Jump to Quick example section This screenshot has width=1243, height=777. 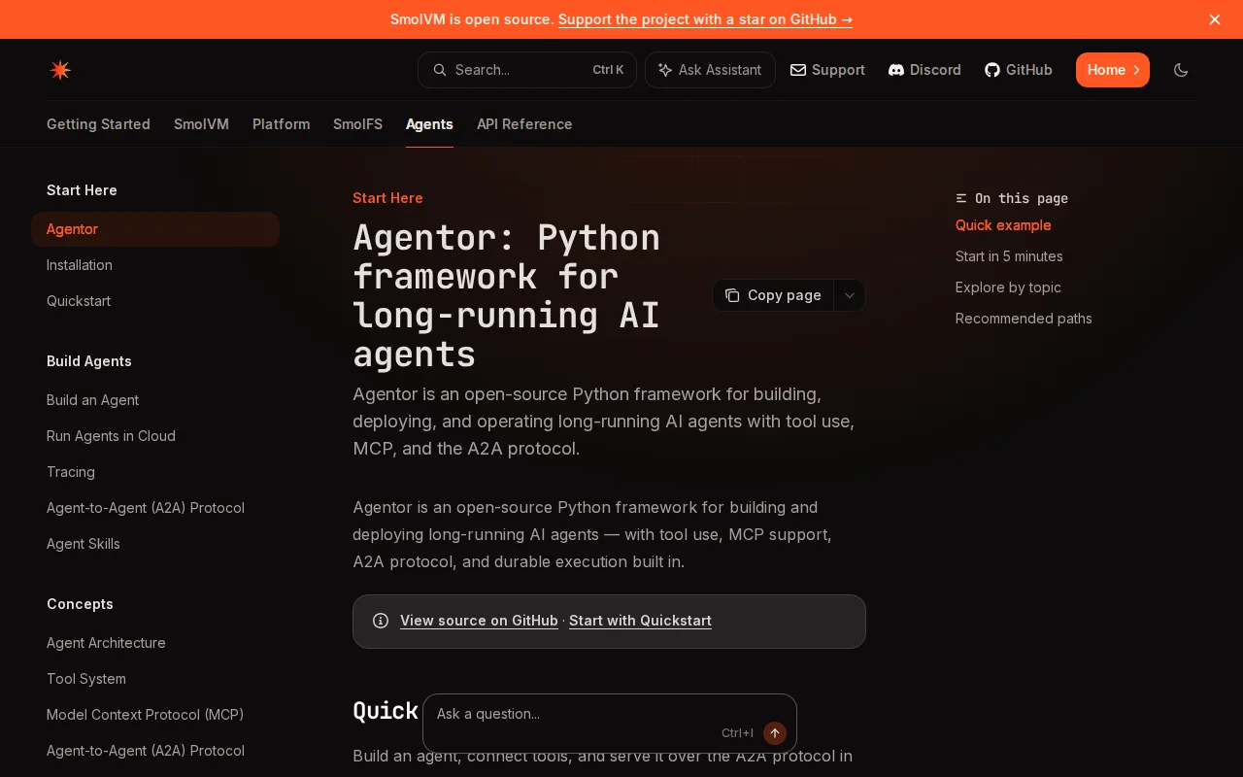coord(1003,225)
